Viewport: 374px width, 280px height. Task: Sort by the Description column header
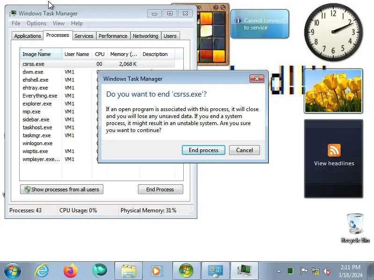pos(157,54)
